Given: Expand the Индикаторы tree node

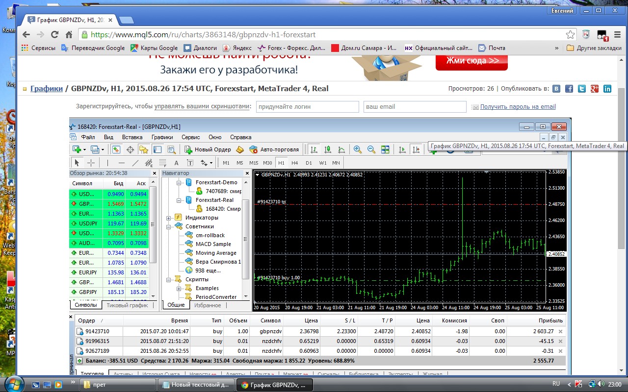Looking at the screenshot, I should point(169,218).
